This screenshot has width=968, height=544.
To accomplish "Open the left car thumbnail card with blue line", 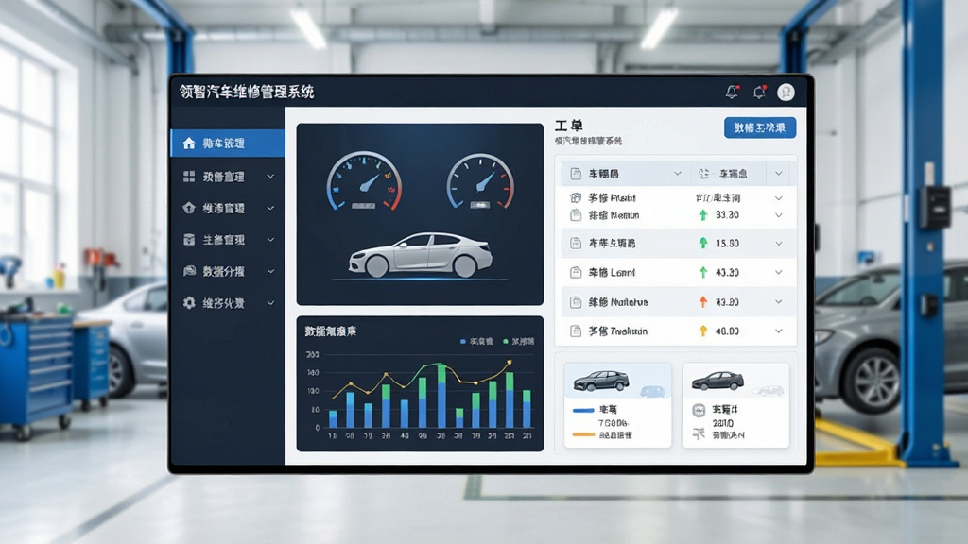I will 617,404.
